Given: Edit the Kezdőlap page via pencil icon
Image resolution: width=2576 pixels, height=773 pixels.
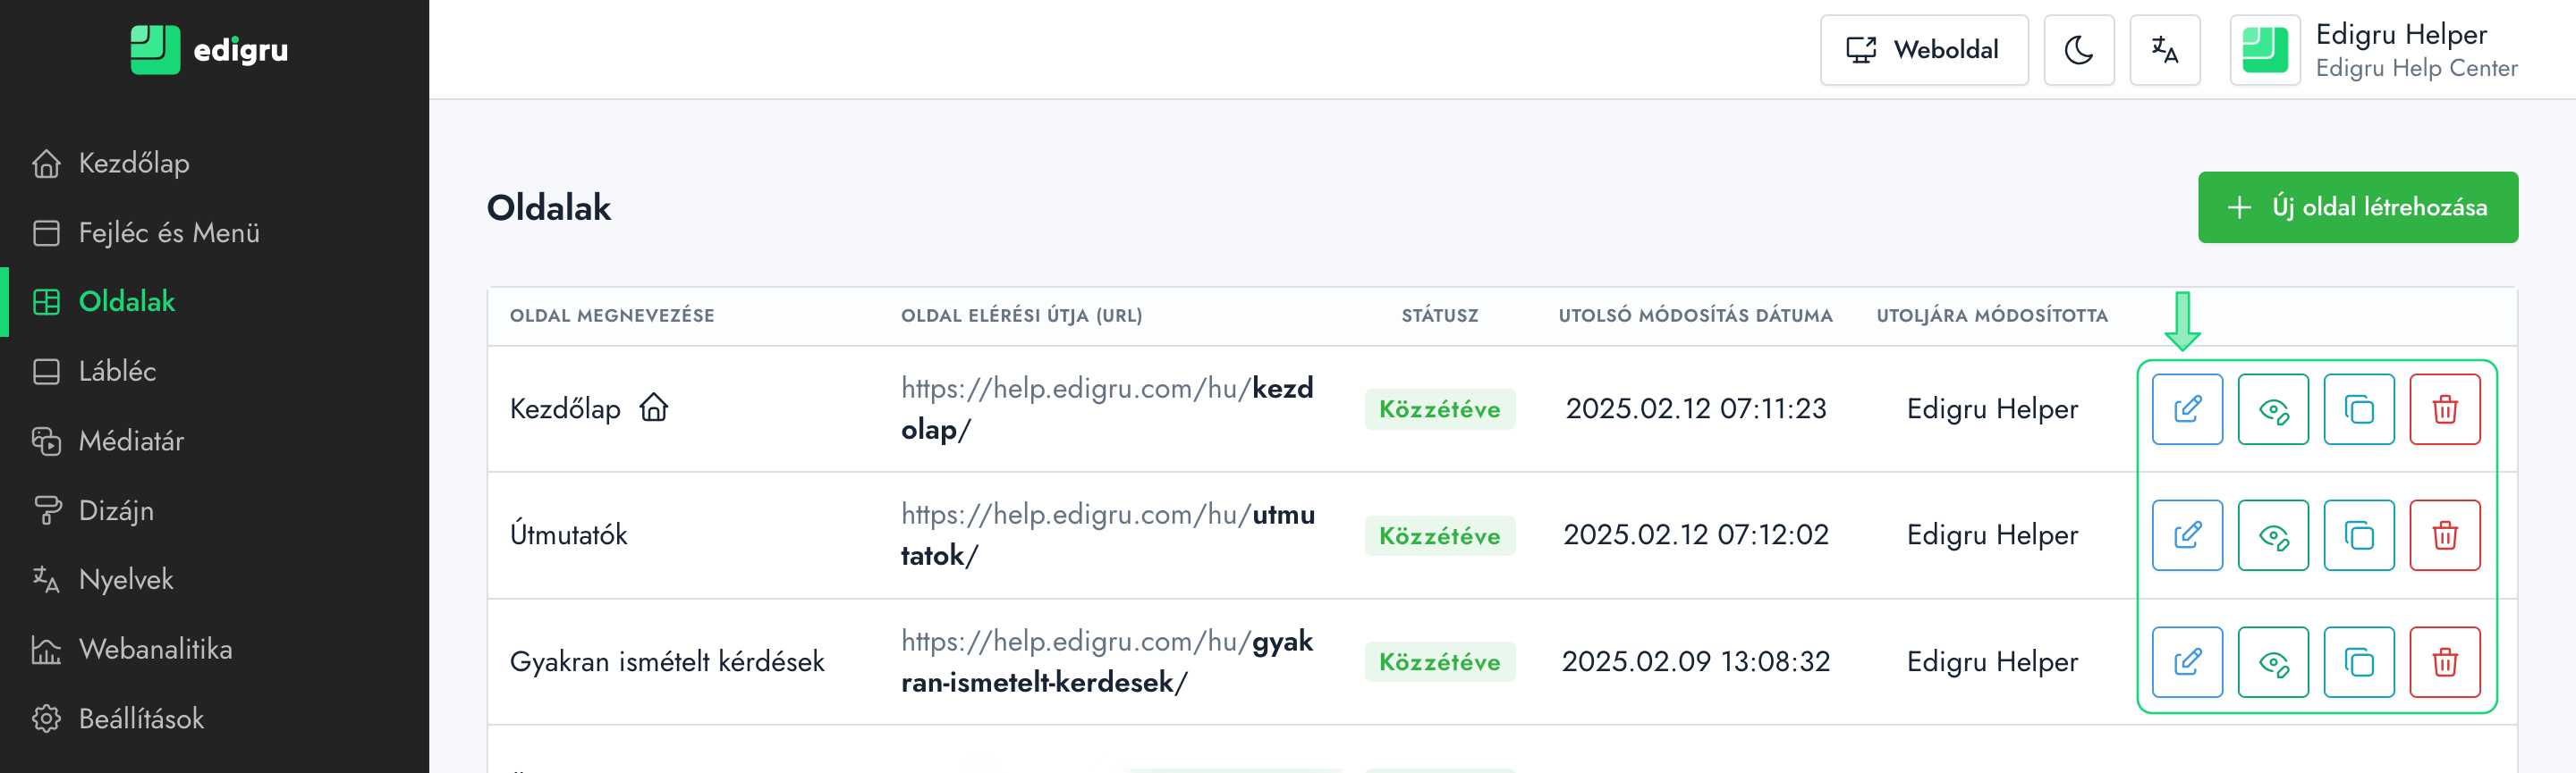Looking at the screenshot, I should pyautogui.click(x=2187, y=409).
